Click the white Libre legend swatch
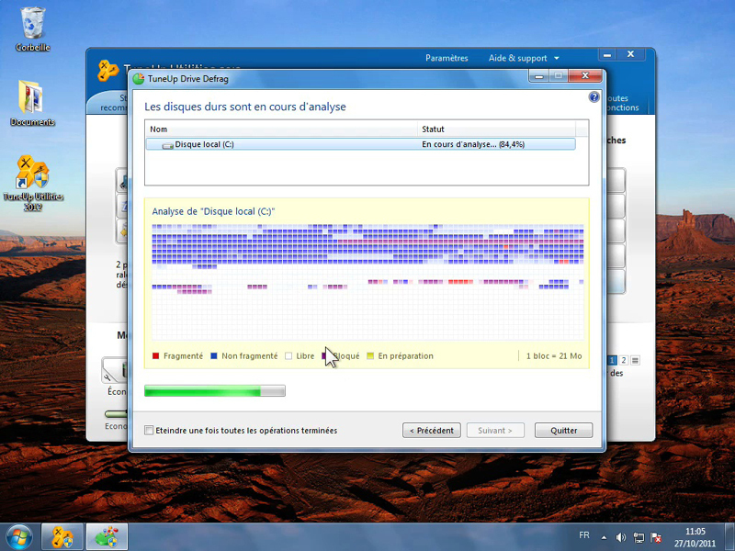This screenshot has height=551, width=735. [288, 356]
